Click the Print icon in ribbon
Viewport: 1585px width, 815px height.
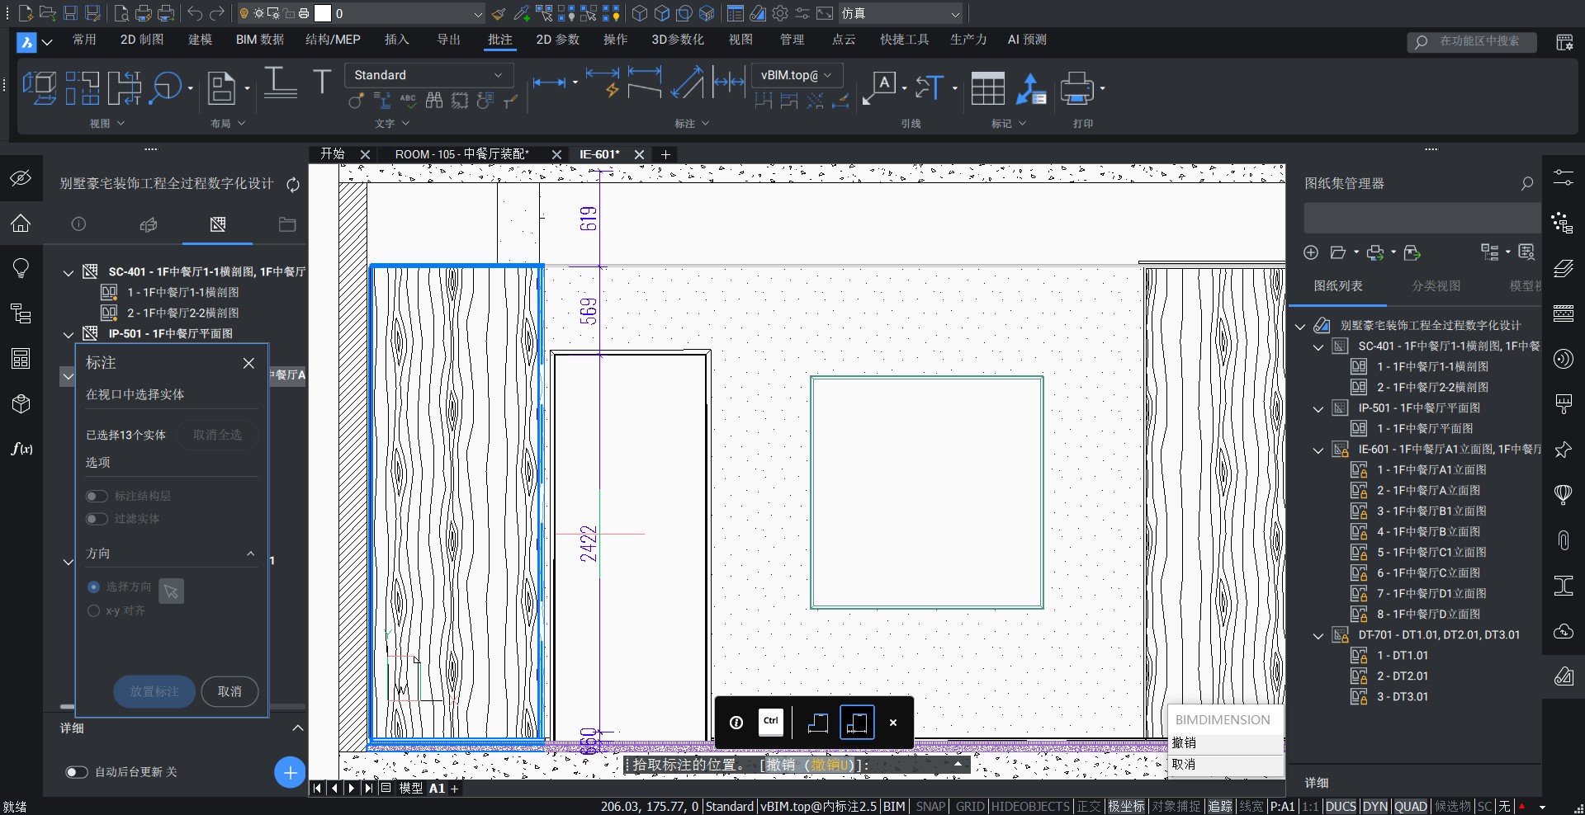pos(1076,88)
